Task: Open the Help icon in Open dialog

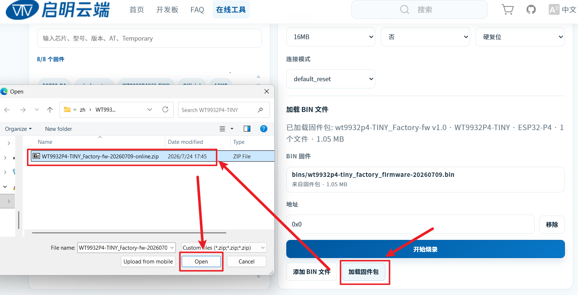Action: [264, 129]
